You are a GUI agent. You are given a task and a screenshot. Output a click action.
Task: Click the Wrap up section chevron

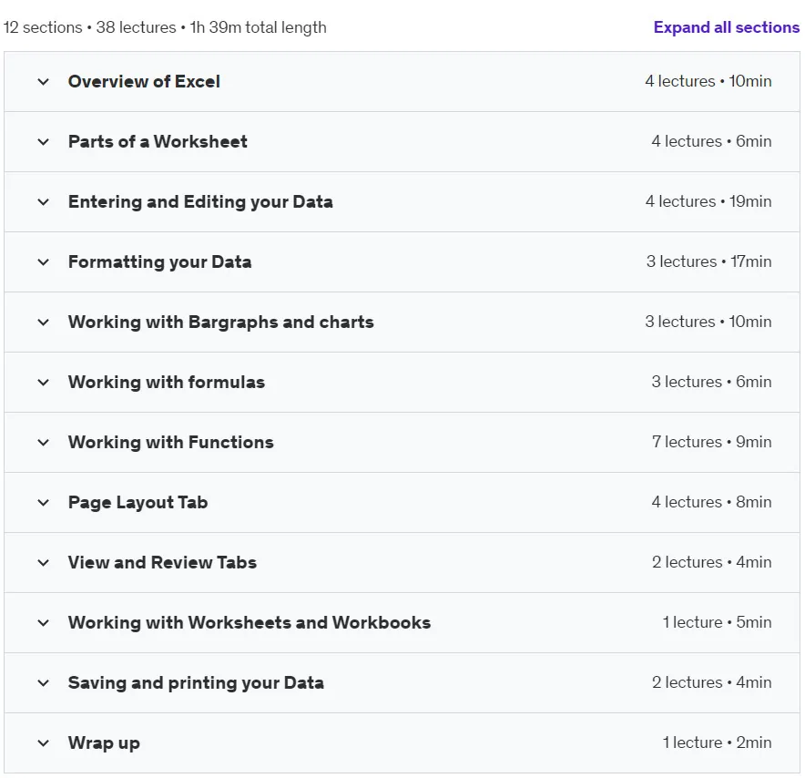coord(44,743)
